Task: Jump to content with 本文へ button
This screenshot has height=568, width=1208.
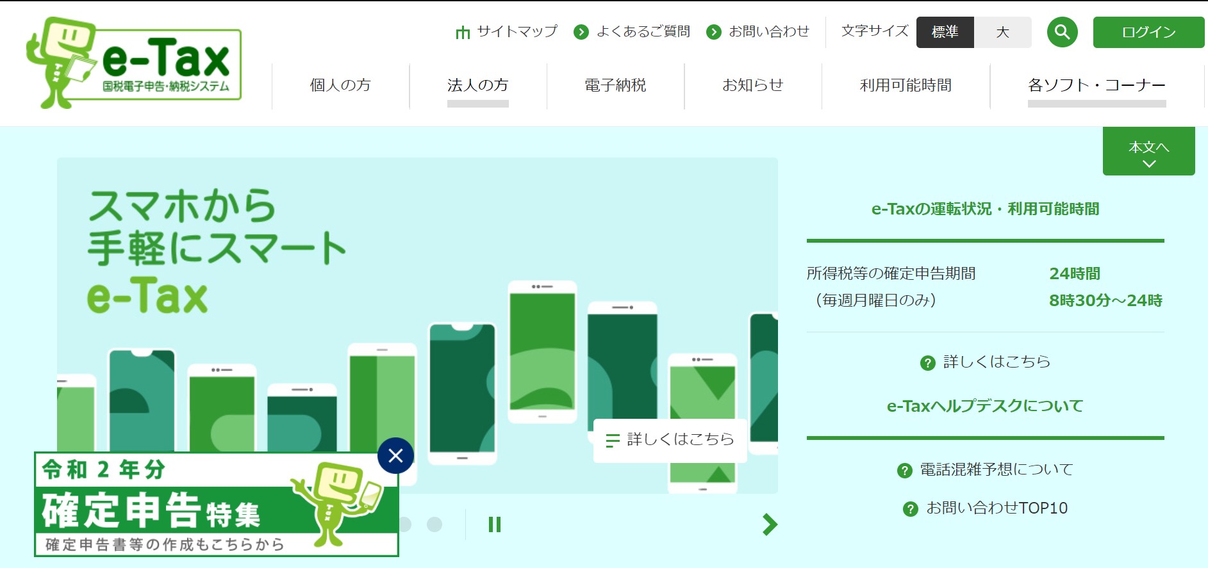Action: pos(1148,151)
